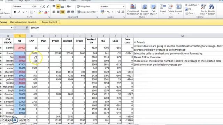Apply the yellow Fill Color bucket
Image resolution: width=223 pixels, height=125 pixels.
[40, 12]
